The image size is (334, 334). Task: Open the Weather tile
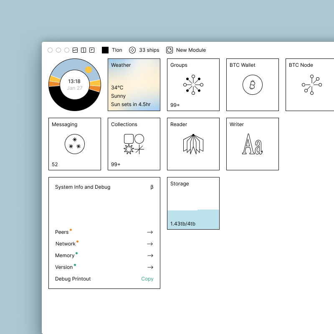pyautogui.click(x=134, y=85)
